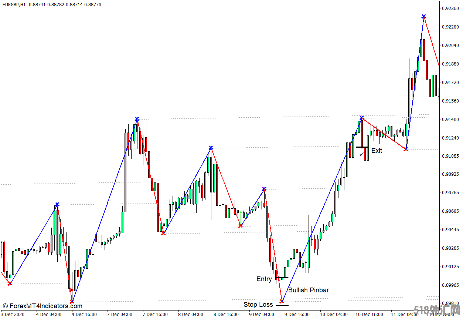
Task: Select the 4 Dec 04:00 time label
Action: [49, 315]
